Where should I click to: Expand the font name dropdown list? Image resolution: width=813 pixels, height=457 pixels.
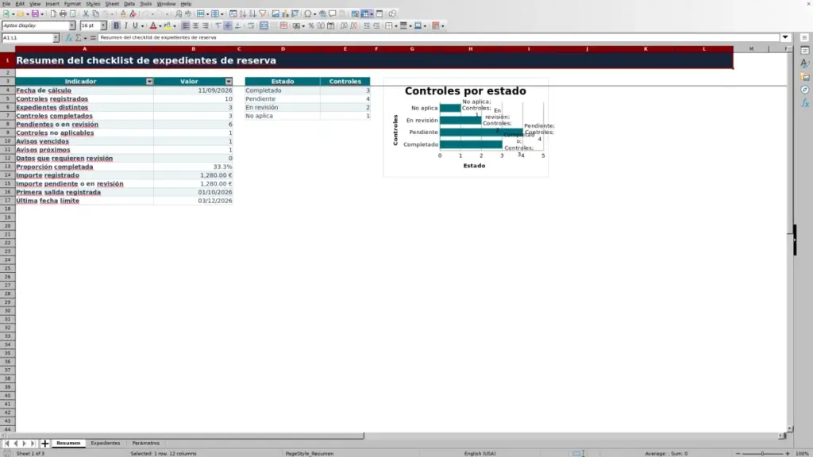click(x=71, y=25)
